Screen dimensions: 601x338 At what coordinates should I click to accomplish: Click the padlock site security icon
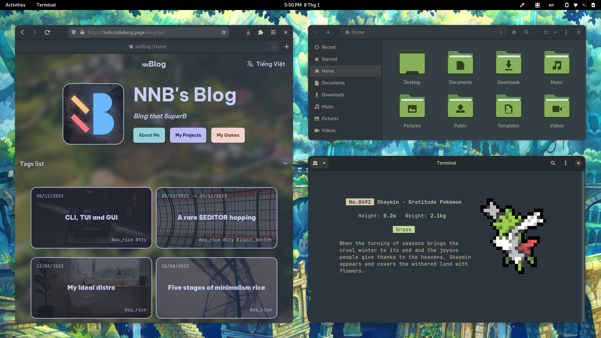pos(82,32)
